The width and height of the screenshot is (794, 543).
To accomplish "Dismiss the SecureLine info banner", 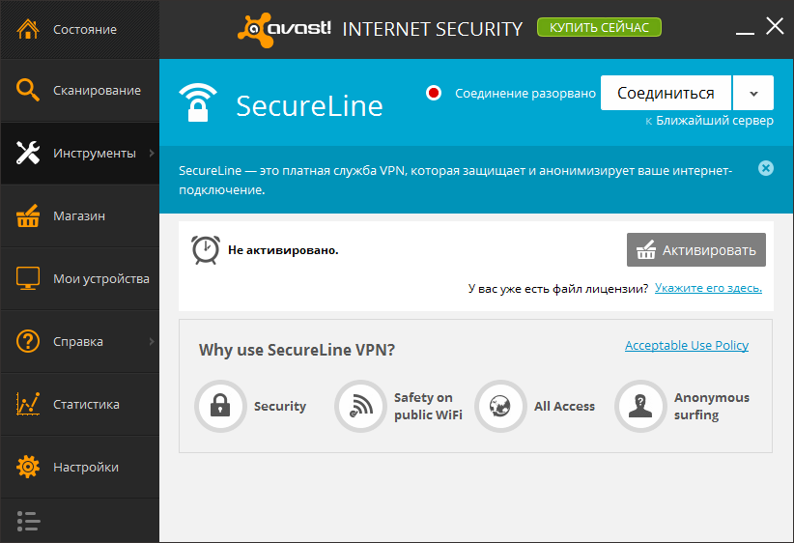I will point(766,168).
